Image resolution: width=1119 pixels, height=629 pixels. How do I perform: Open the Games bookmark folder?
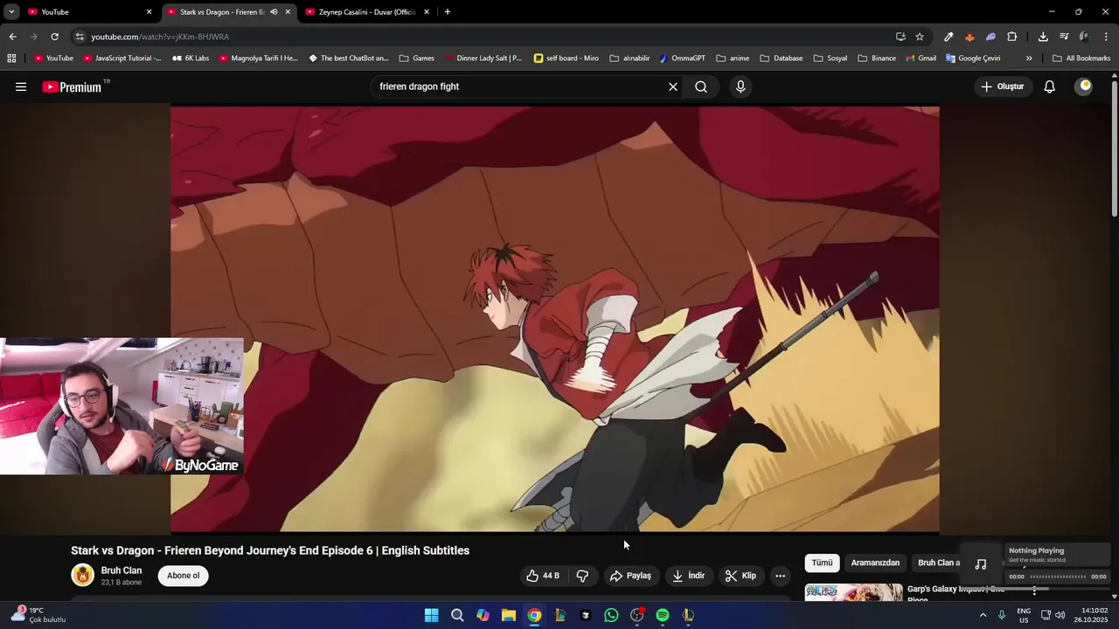416,59
